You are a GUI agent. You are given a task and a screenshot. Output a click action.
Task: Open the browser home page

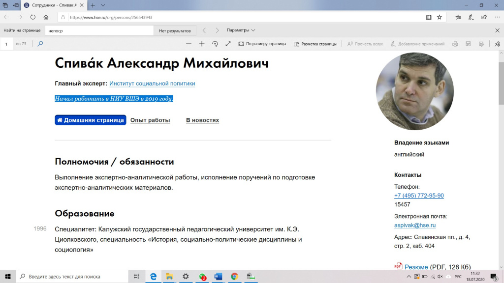click(46, 17)
